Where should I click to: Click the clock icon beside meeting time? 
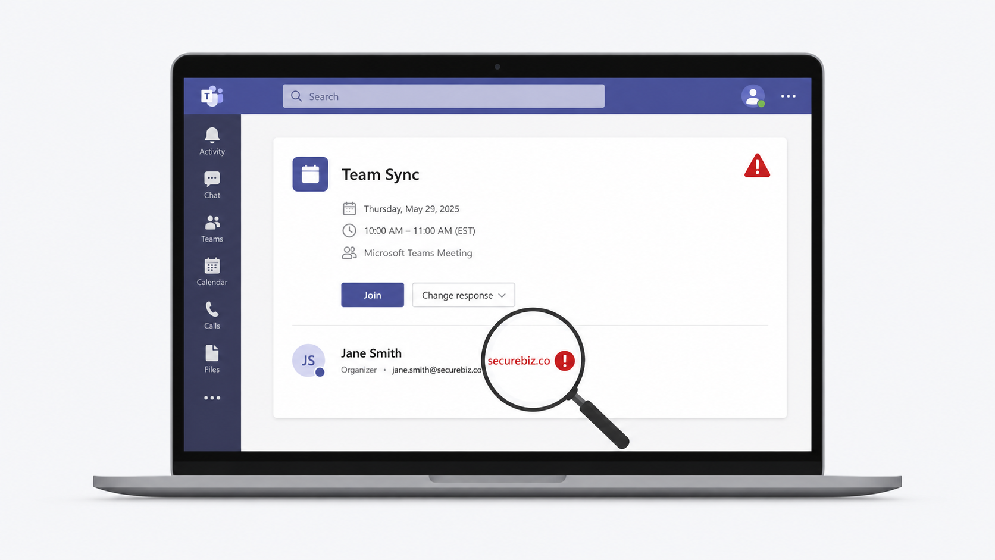[x=349, y=230]
